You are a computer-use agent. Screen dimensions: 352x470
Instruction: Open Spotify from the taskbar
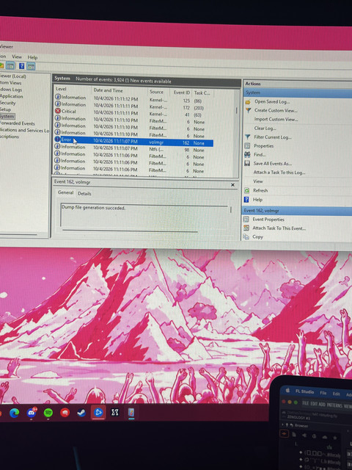click(x=48, y=413)
